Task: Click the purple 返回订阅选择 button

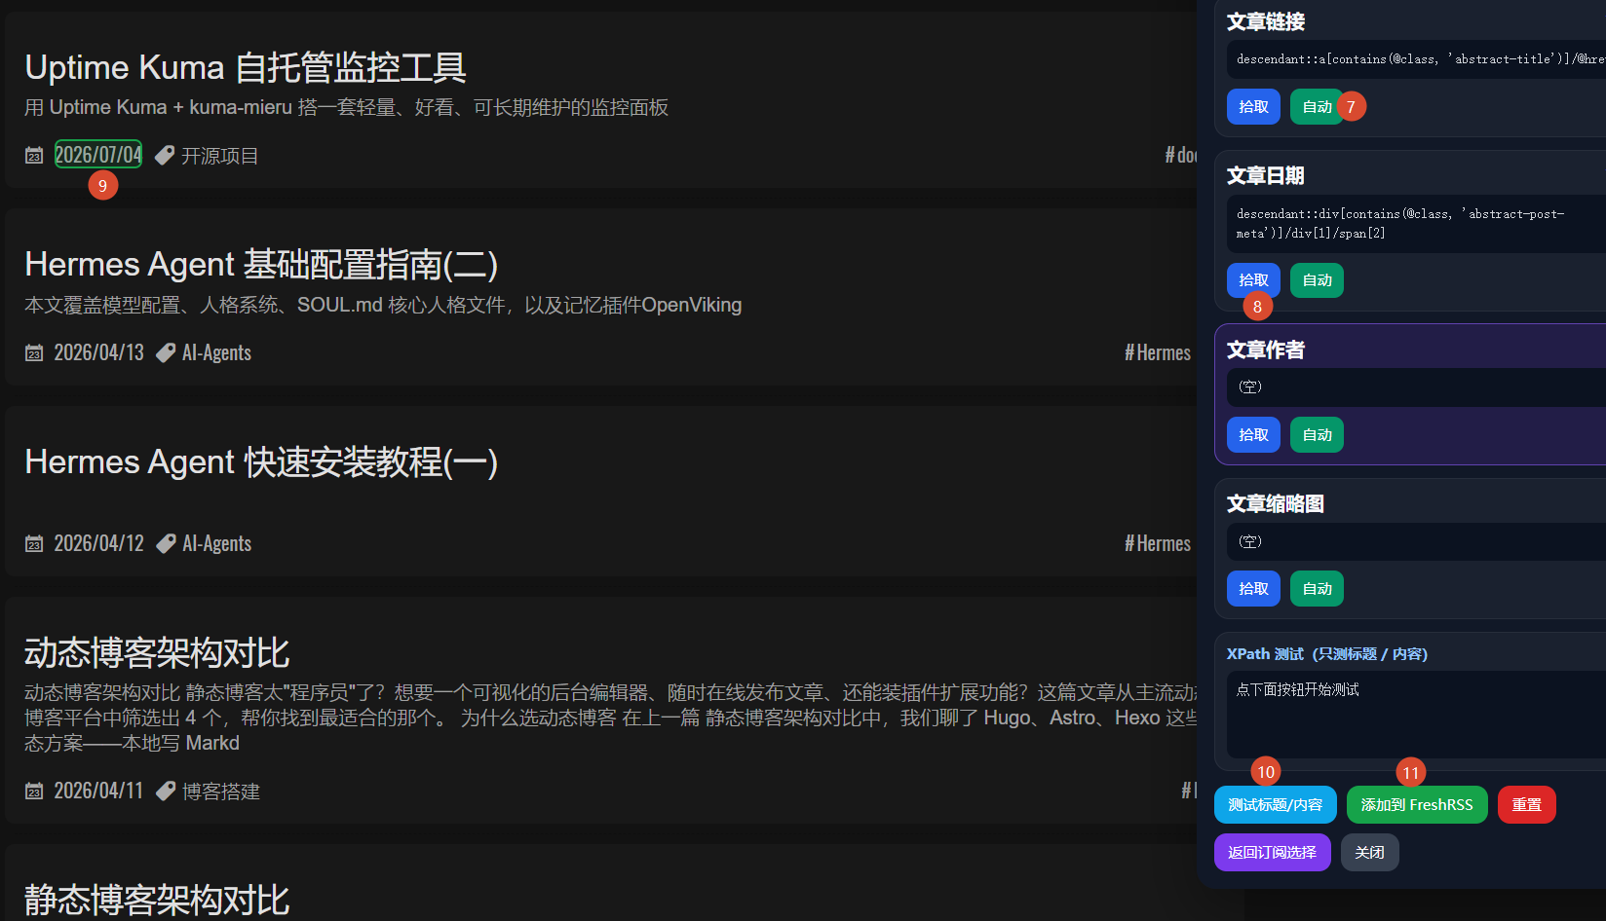Action: click(1272, 852)
